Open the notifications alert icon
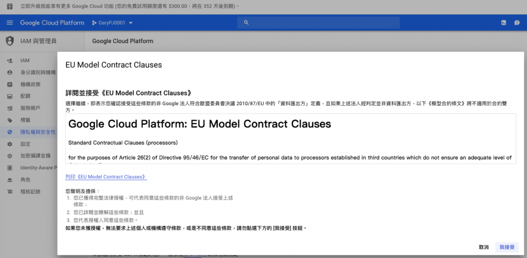527x258 pixels. tap(517, 23)
